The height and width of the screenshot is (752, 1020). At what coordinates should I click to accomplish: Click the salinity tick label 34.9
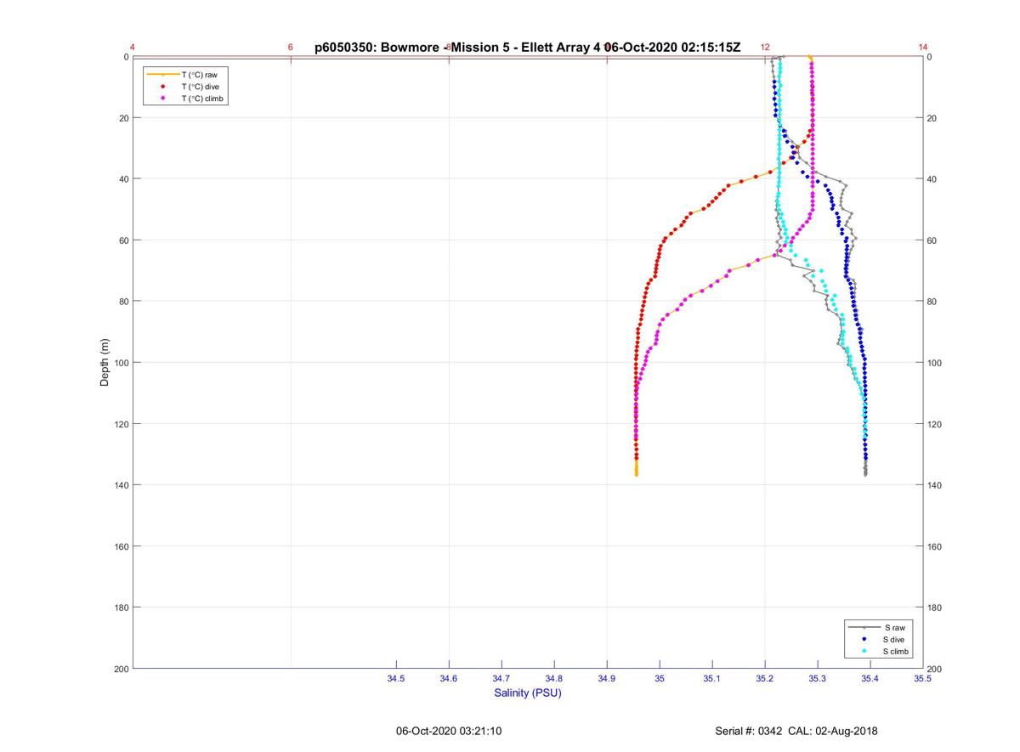(607, 679)
